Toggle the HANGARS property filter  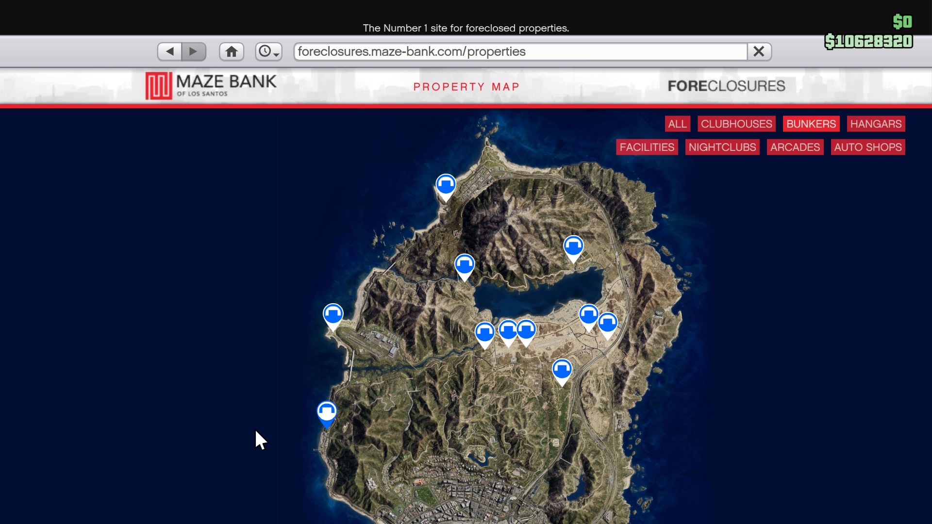coord(875,124)
